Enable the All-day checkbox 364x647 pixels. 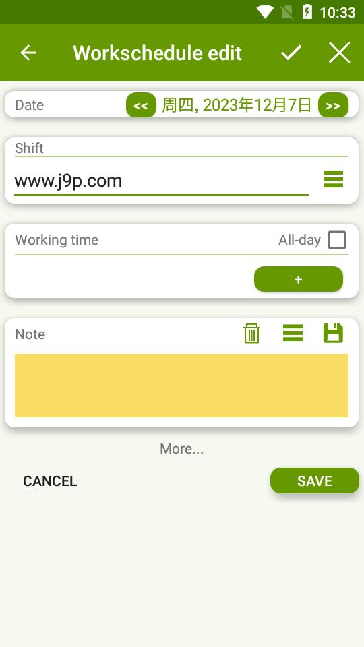[337, 240]
